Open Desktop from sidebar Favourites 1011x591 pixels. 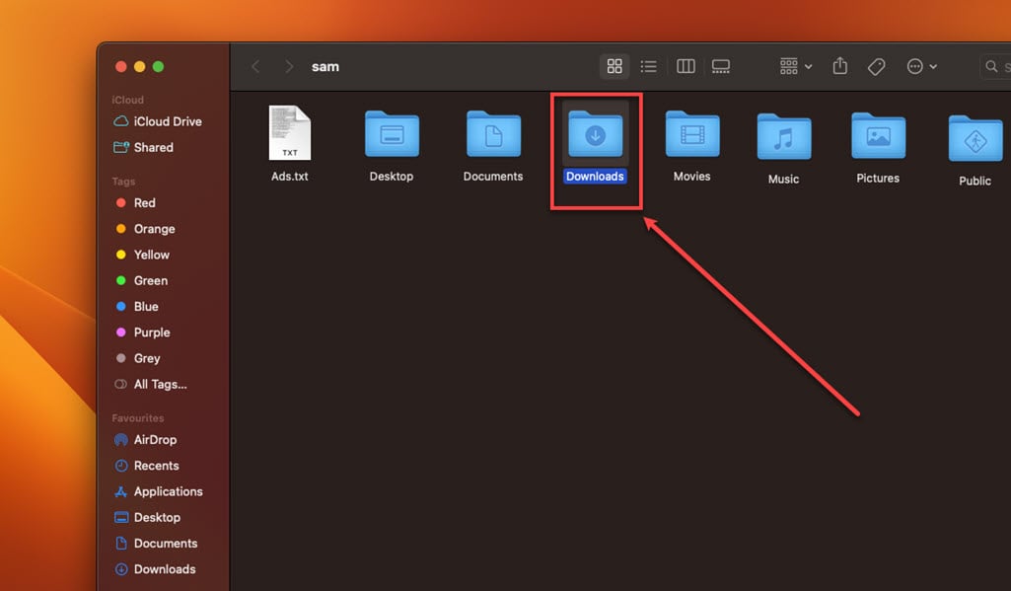tap(147, 517)
